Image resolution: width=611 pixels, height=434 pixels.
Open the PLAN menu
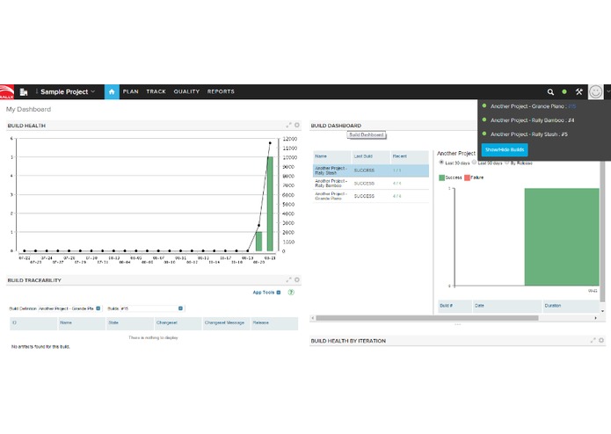click(130, 91)
